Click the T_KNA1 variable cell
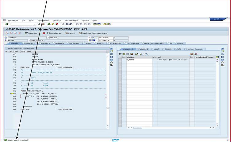The image size is (231, 142). pos(139,60)
